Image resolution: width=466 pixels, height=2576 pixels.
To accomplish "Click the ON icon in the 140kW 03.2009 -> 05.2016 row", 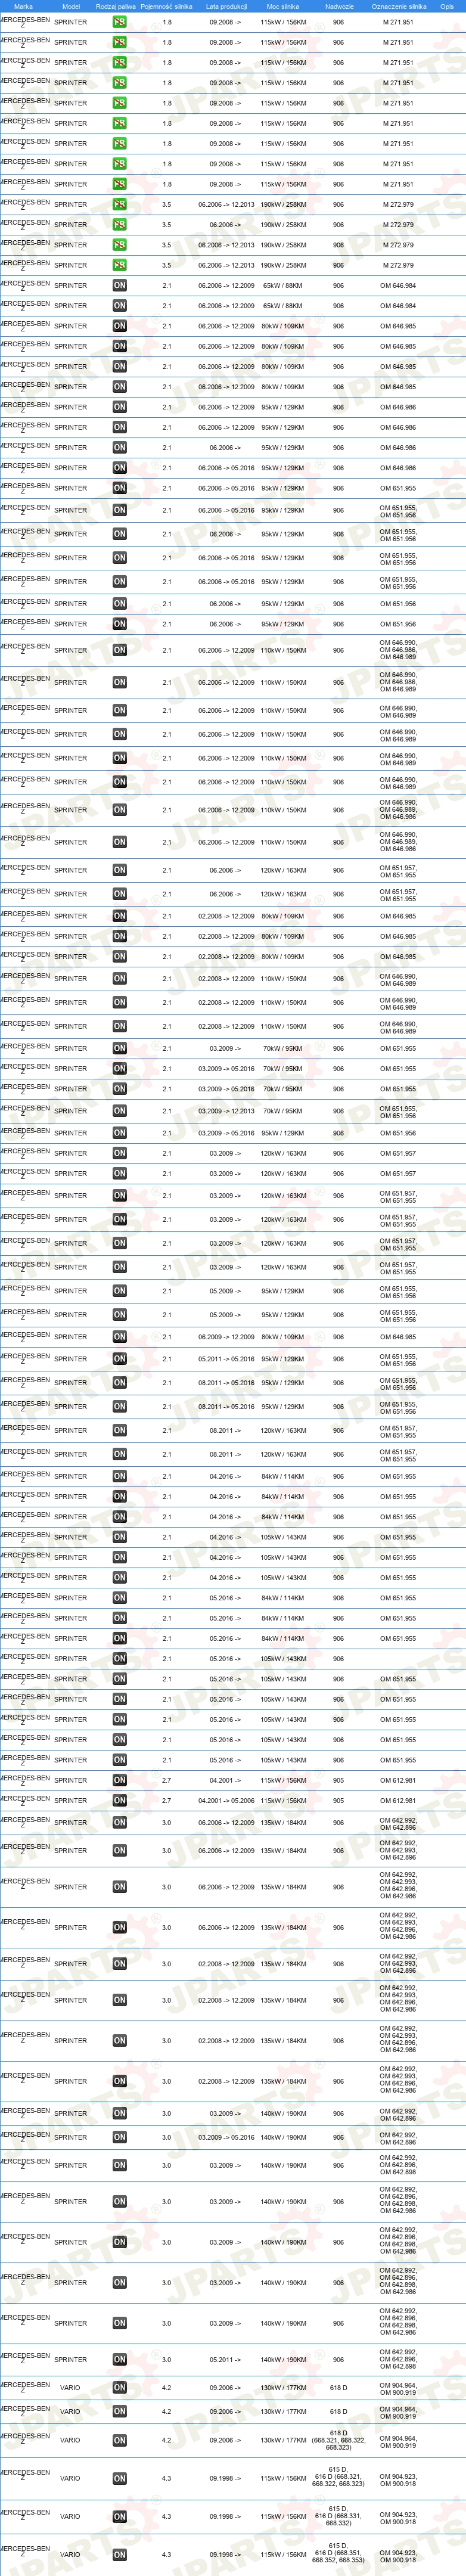I will (x=119, y=2137).
